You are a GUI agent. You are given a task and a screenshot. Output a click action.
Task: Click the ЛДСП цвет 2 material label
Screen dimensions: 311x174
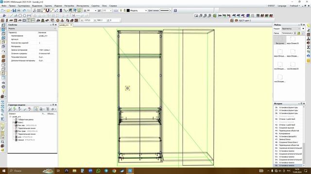(x=245, y=20)
